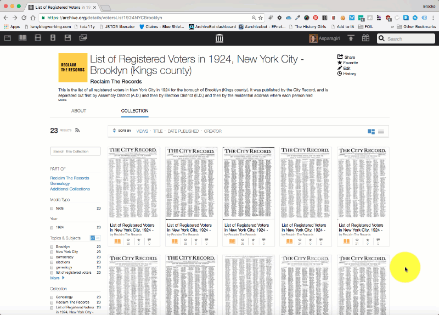Image resolution: width=439 pixels, height=315 pixels.
Task: Open ArchiveBot dashboard bookmark
Action: point(212,26)
